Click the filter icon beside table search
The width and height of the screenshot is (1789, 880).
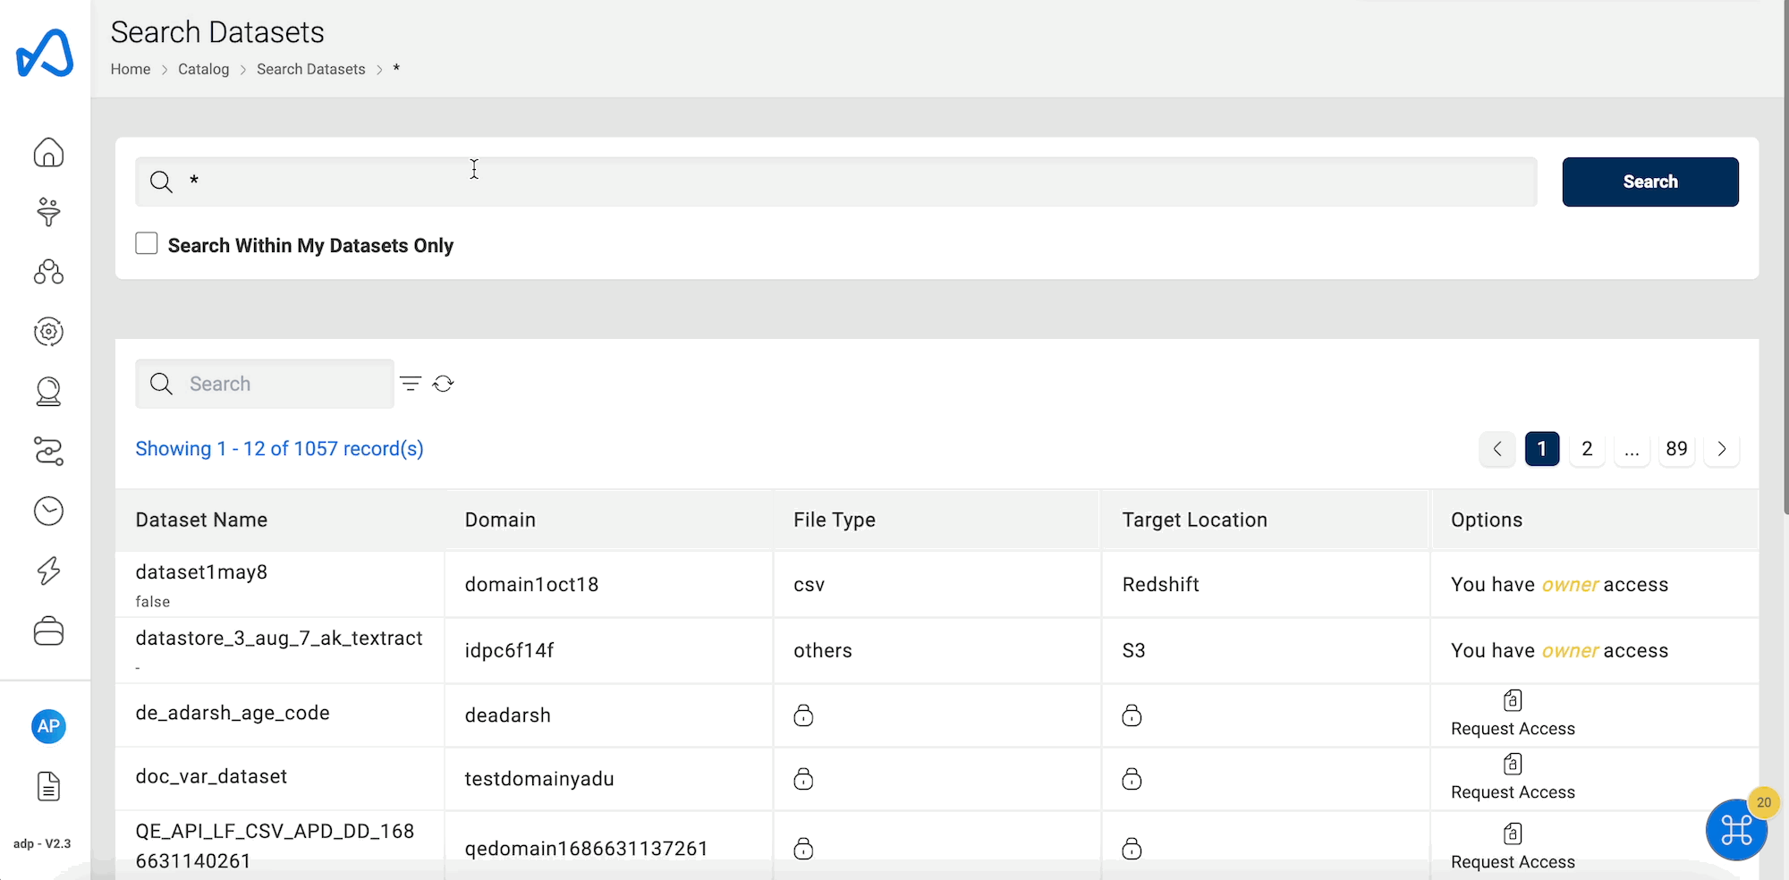tap(411, 384)
